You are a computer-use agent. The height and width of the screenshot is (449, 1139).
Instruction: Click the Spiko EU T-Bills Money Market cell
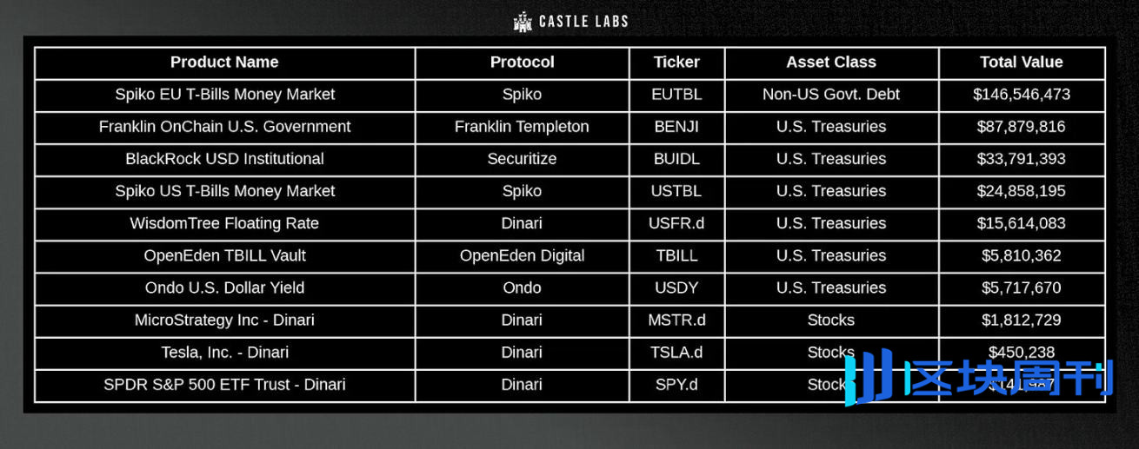224,95
